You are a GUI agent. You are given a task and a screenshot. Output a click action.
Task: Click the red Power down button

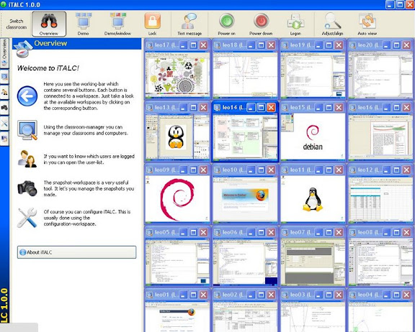point(261,24)
